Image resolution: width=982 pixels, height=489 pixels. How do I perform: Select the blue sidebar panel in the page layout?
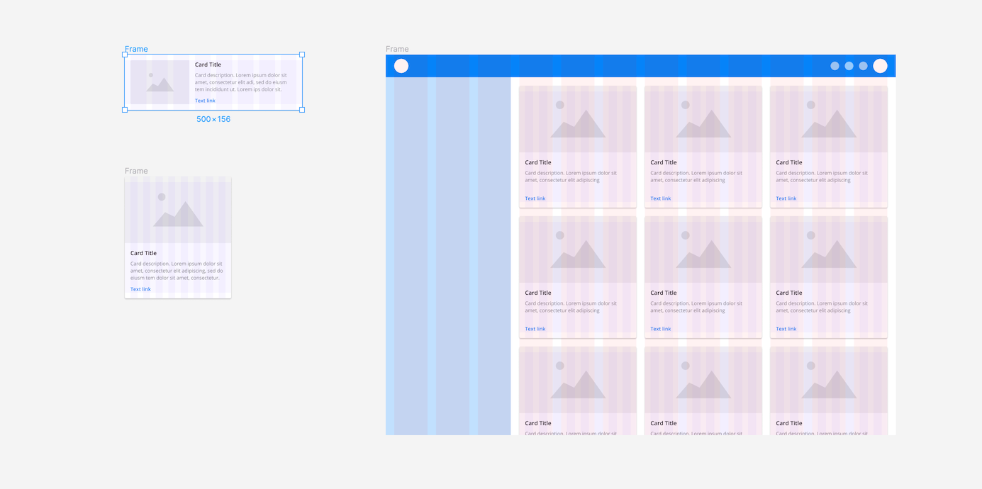[448, 256]
